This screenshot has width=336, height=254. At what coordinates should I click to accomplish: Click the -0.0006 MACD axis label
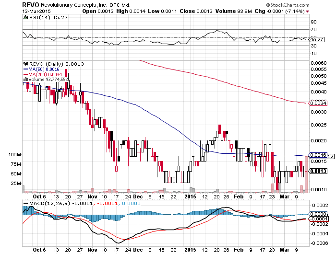click(x=319, y=243)
